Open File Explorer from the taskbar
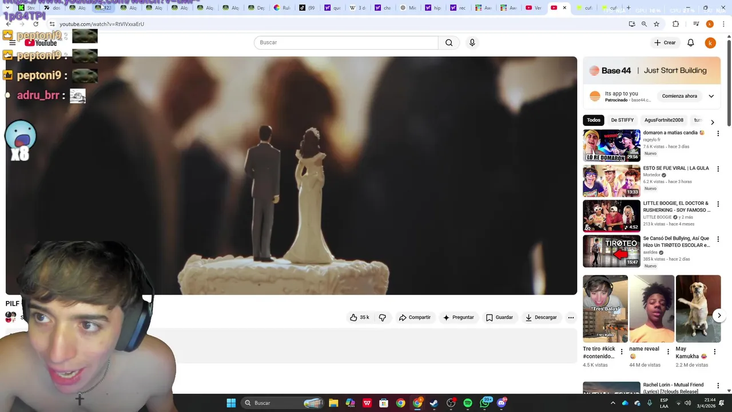 tap(333, 403)
